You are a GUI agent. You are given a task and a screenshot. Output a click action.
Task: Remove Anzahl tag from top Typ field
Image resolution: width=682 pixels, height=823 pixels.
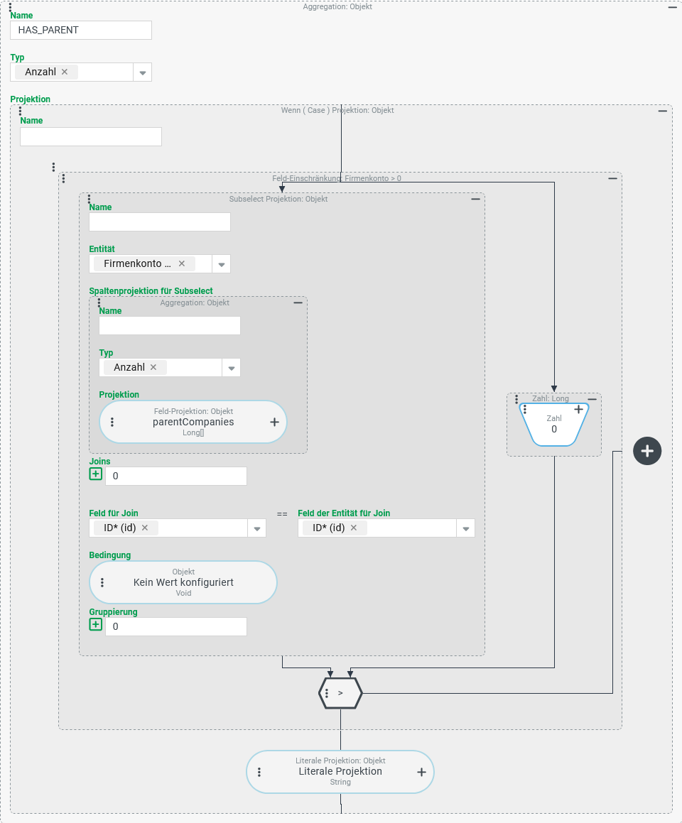[65, 72]
